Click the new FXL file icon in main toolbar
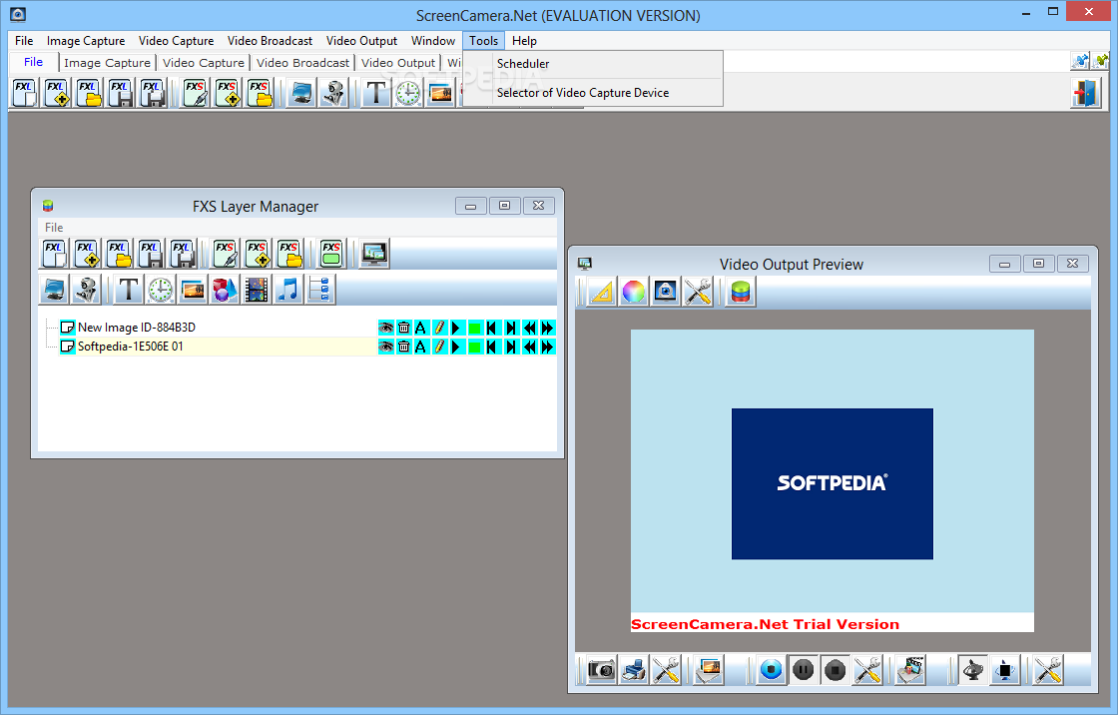 (x=24, y=93)
